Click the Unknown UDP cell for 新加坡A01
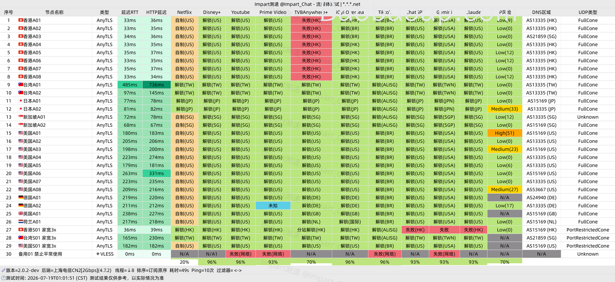Image resolution: width=615 pixels, height=282 pixels. tap(588, 117)
